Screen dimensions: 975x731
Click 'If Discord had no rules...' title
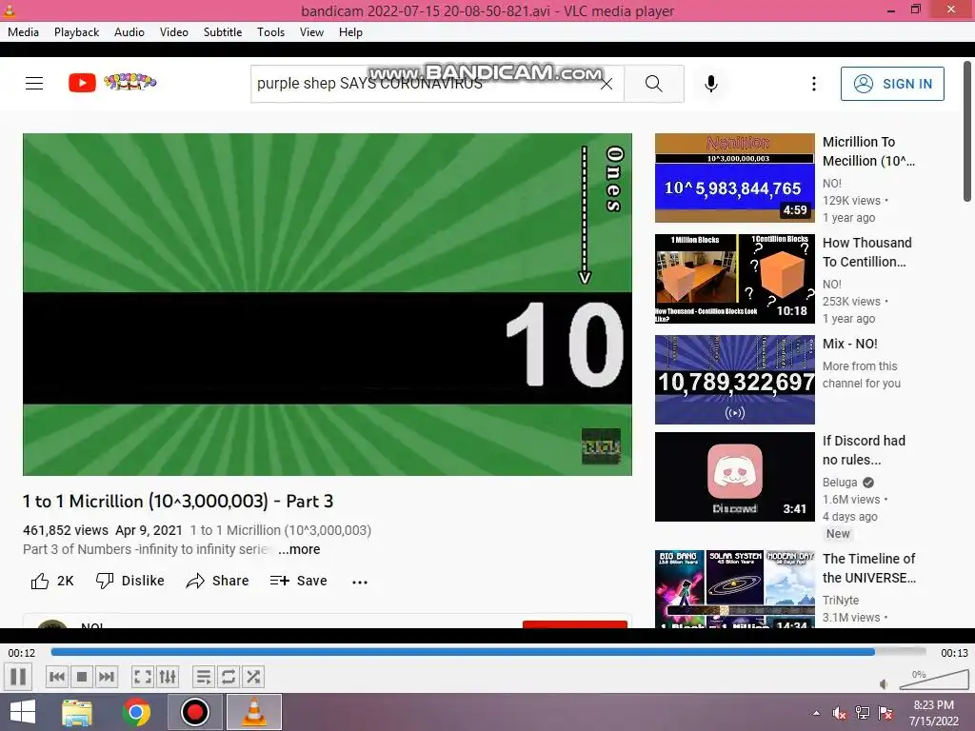(864, 450)
